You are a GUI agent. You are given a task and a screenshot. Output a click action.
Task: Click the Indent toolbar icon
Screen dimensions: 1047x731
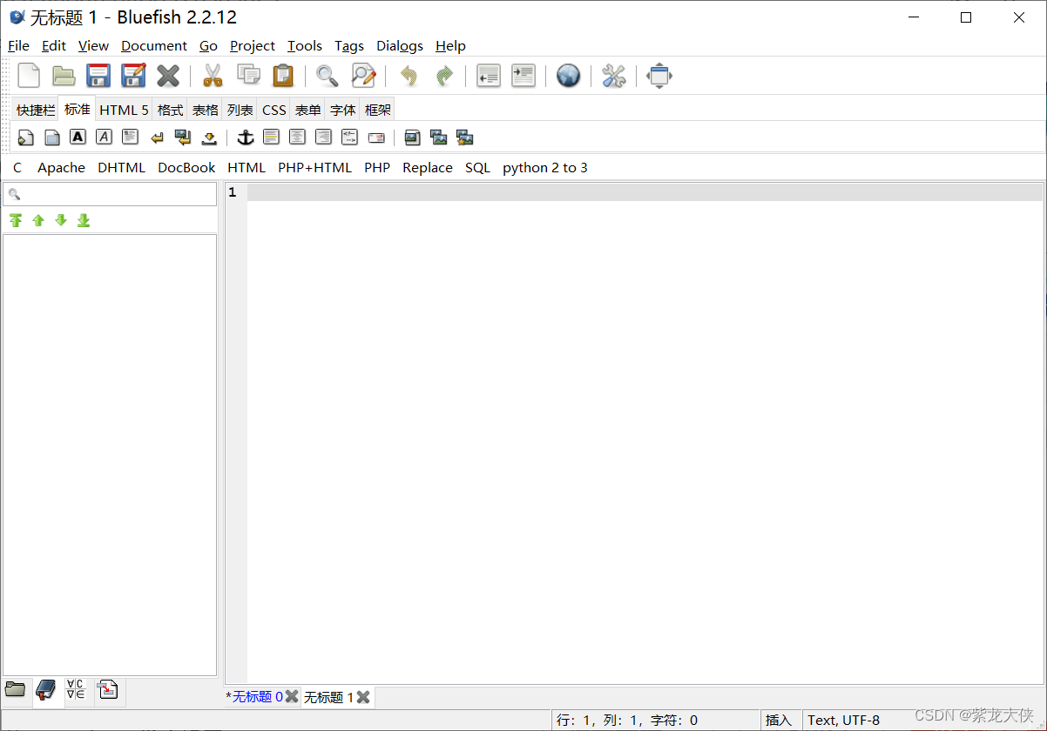(x=523, y=76)
